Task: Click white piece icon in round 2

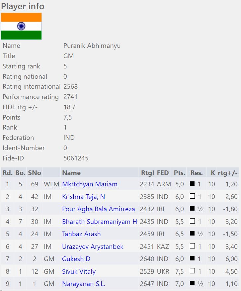Action: coord(192,196)
